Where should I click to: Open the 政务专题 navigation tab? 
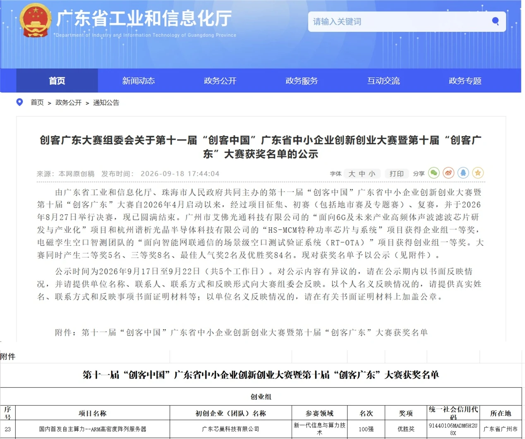[465, 81]
